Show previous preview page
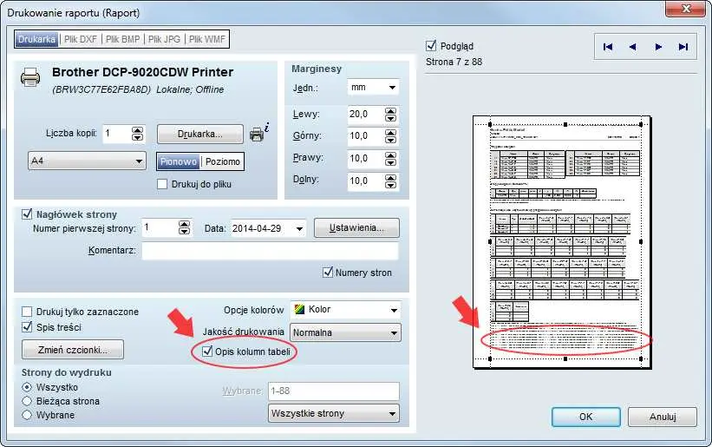This screenshot has height=447, width=712. pyautogui.click(x=632, y=47)
